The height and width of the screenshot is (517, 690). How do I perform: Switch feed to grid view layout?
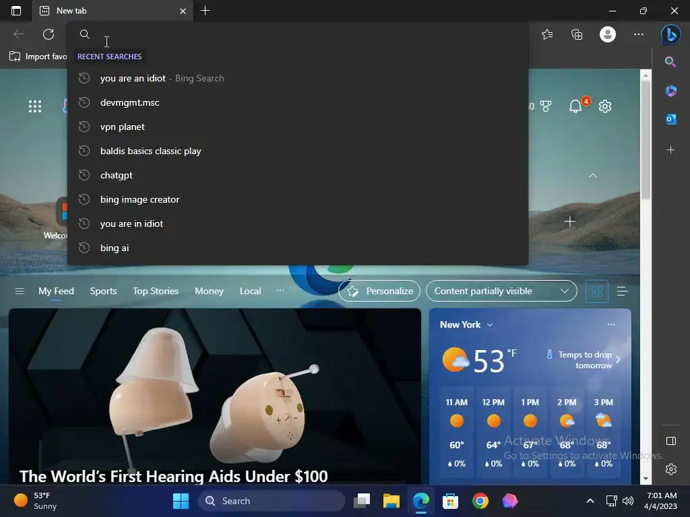[x=597, y=291]
